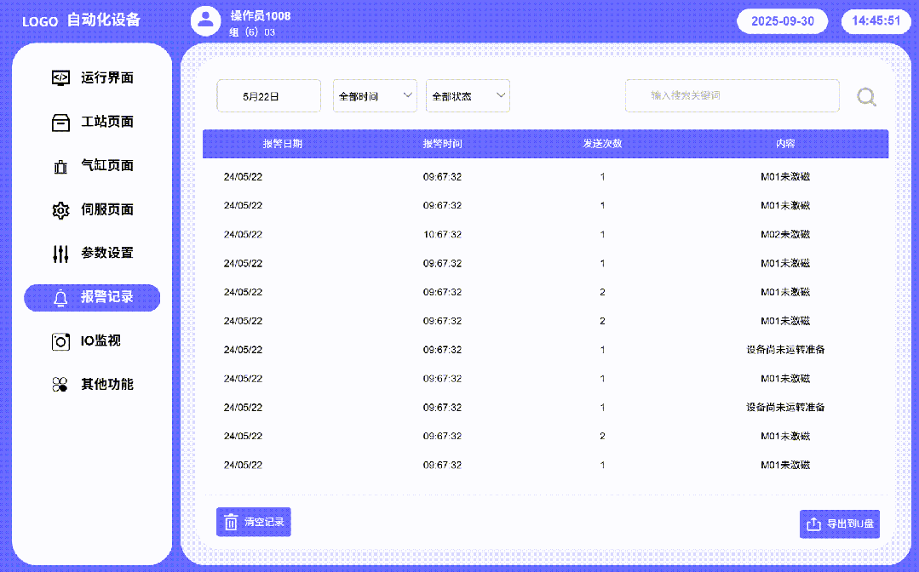Select the 伺服页面 servo gear icon
This screenshot has height=572, width=919.
pyautogui.click(x=60, y=209)
